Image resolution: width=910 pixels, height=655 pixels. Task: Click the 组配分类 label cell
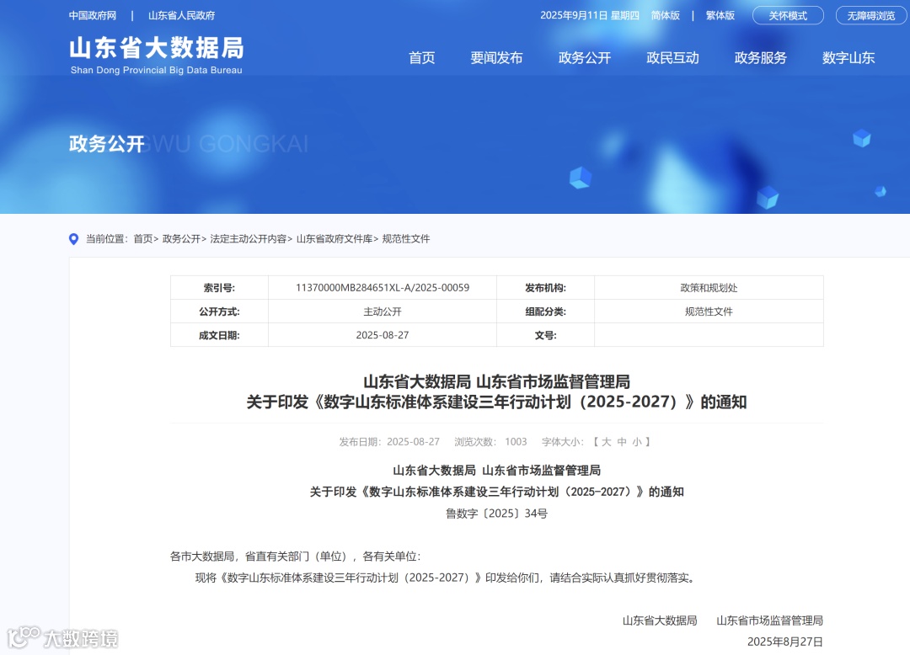click(x=545, y=312)
